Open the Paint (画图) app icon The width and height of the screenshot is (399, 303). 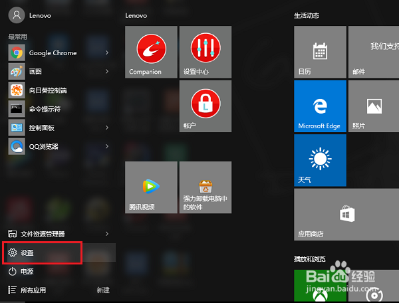pos(17,71)
